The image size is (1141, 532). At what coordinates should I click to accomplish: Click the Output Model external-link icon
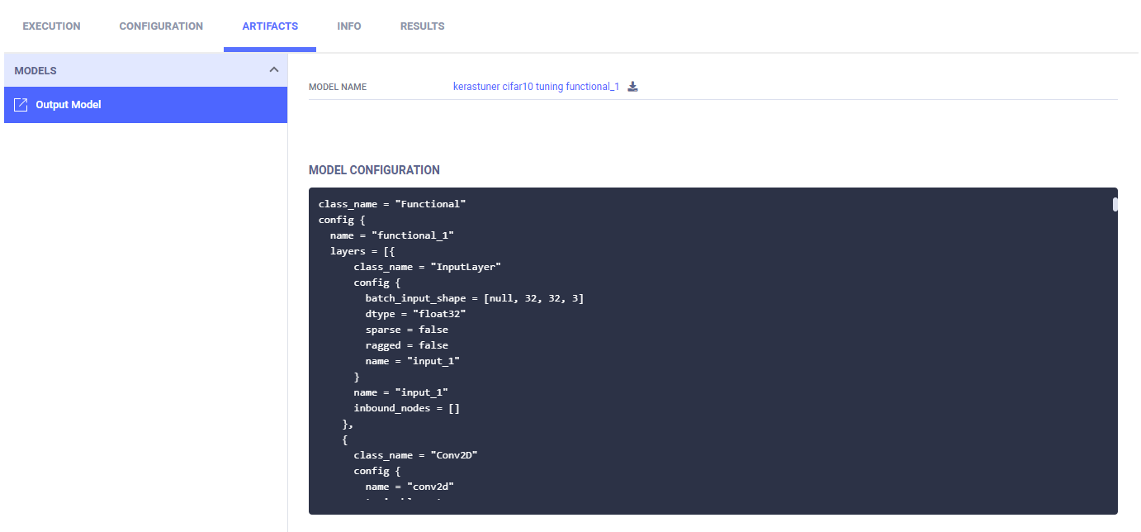21,105
